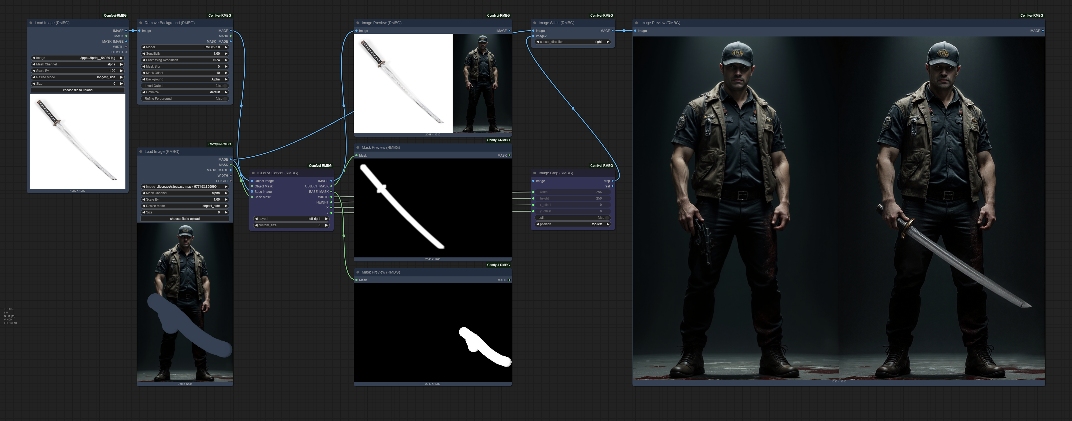Screen dimensions: 1072x421
Task: Click the Base Image input dot on ICLoRA Concat
Action: click(x=252, y=191)
